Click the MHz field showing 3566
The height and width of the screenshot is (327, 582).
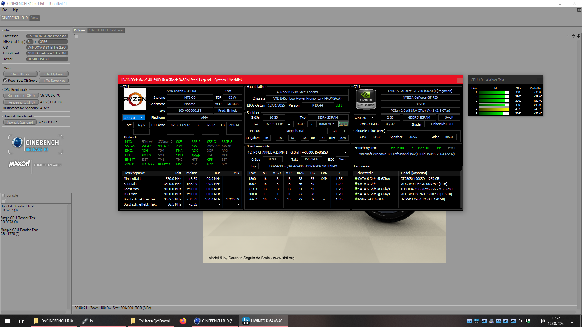tap(53, 42)
